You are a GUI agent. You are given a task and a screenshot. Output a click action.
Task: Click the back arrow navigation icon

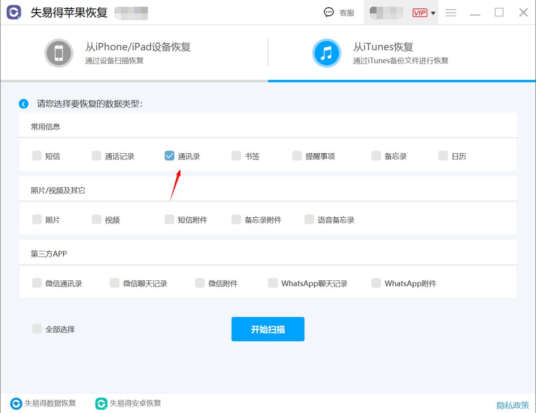(23, 103)
